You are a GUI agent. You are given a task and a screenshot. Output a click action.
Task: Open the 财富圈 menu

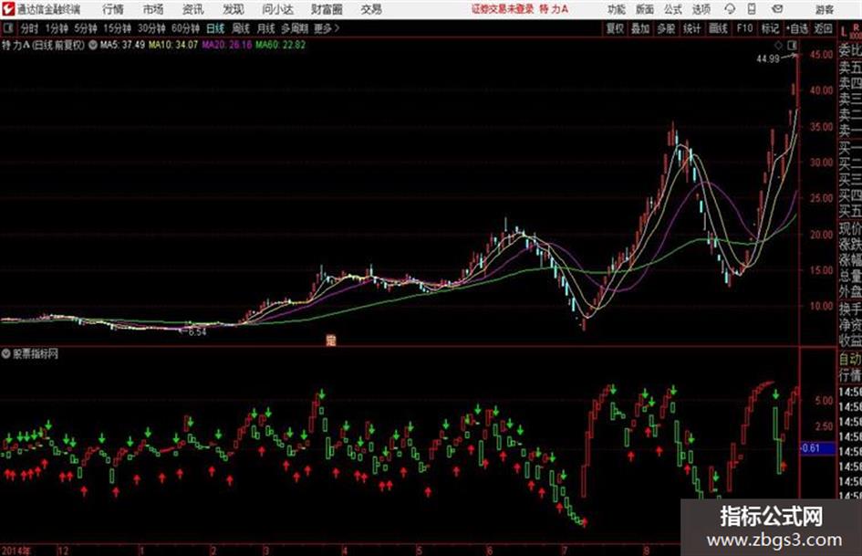pyautogui.click(x=327, y=9)
